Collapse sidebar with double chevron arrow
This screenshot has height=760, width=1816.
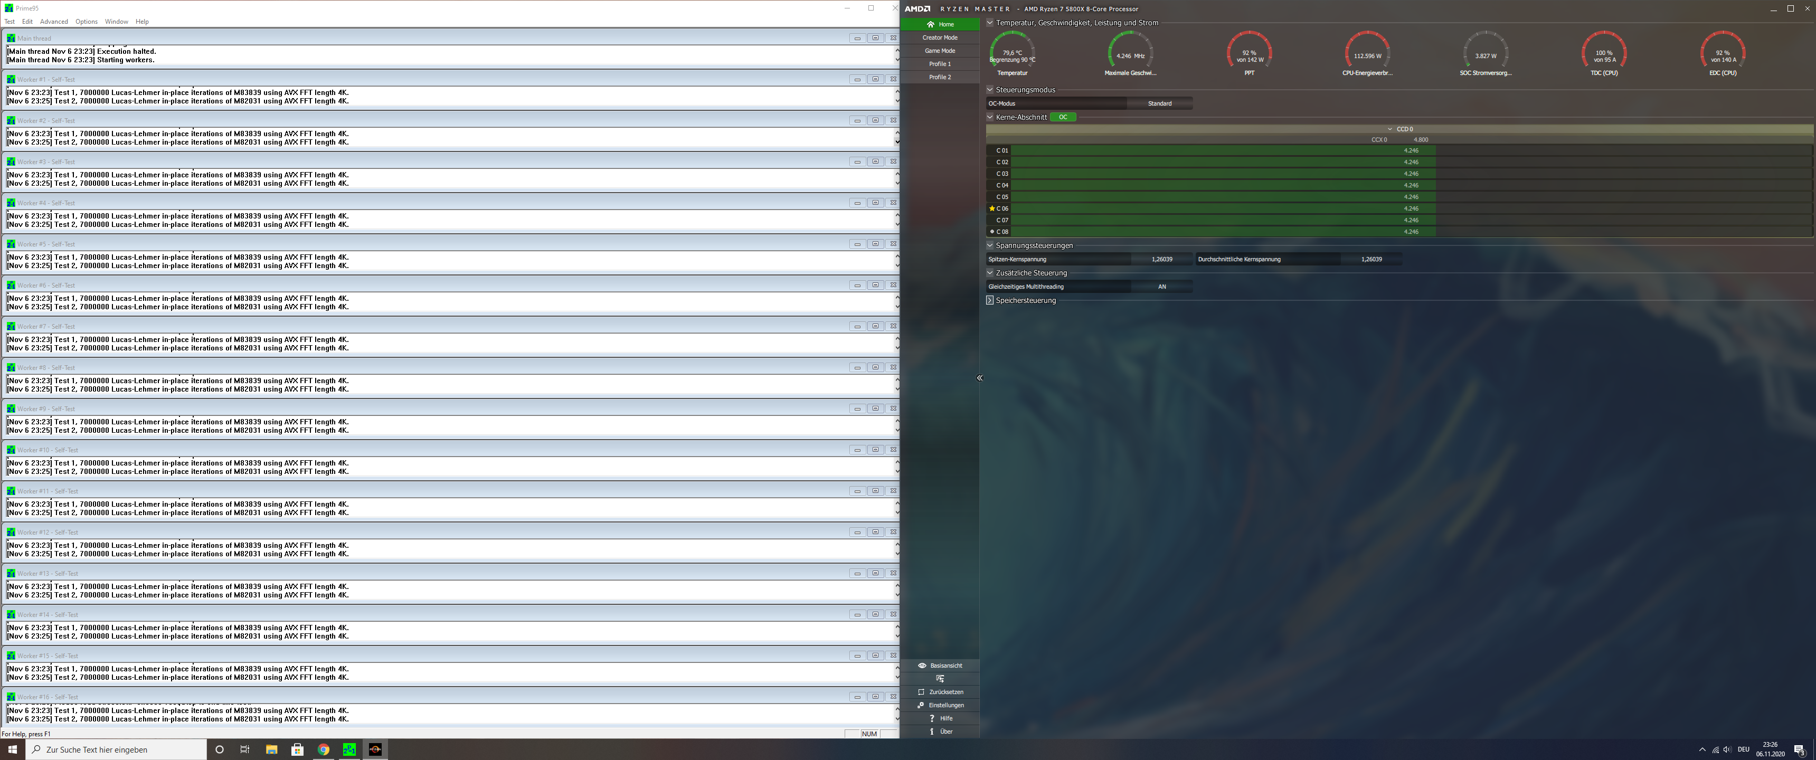(x=979, y=378)
